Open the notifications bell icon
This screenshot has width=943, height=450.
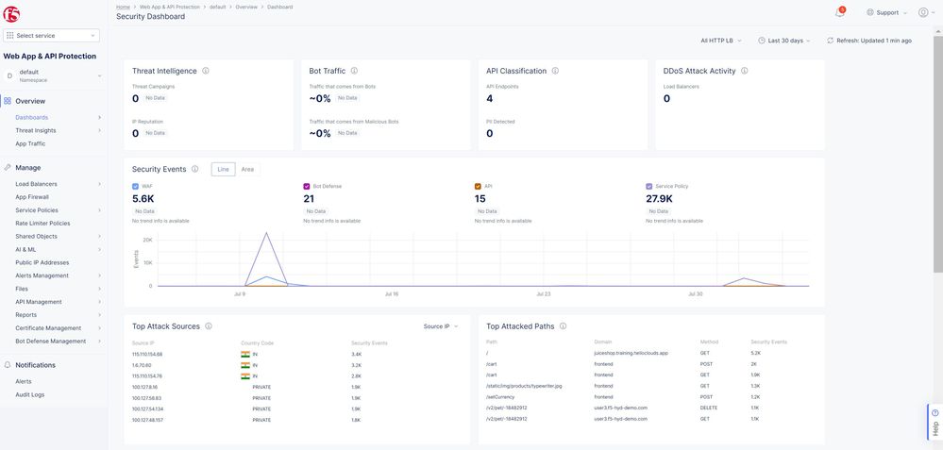coord(839,12)
